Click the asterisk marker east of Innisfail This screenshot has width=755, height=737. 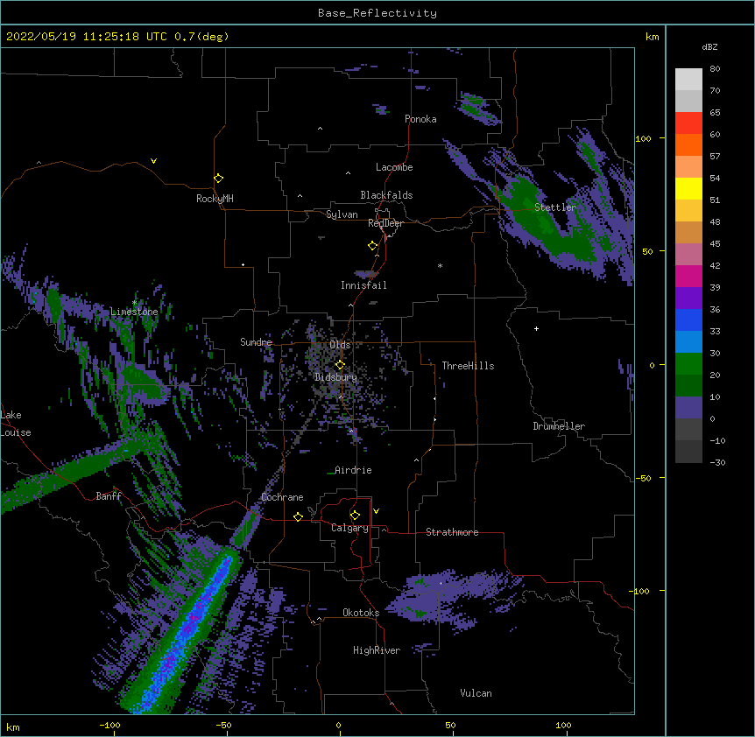[x=440, y=266]
